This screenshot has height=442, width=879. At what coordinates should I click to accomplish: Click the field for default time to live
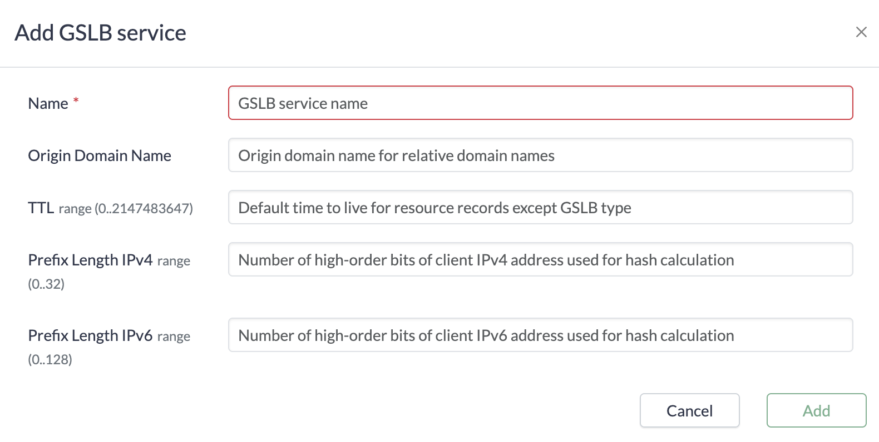[x=540, y=207]
